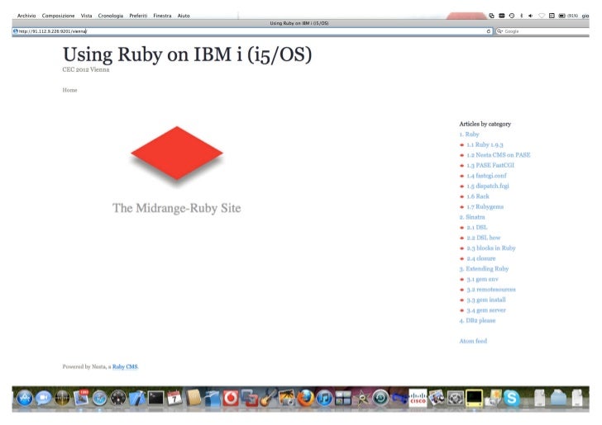Reload the page with the refresh icon
602x425 pixels.
489,31
